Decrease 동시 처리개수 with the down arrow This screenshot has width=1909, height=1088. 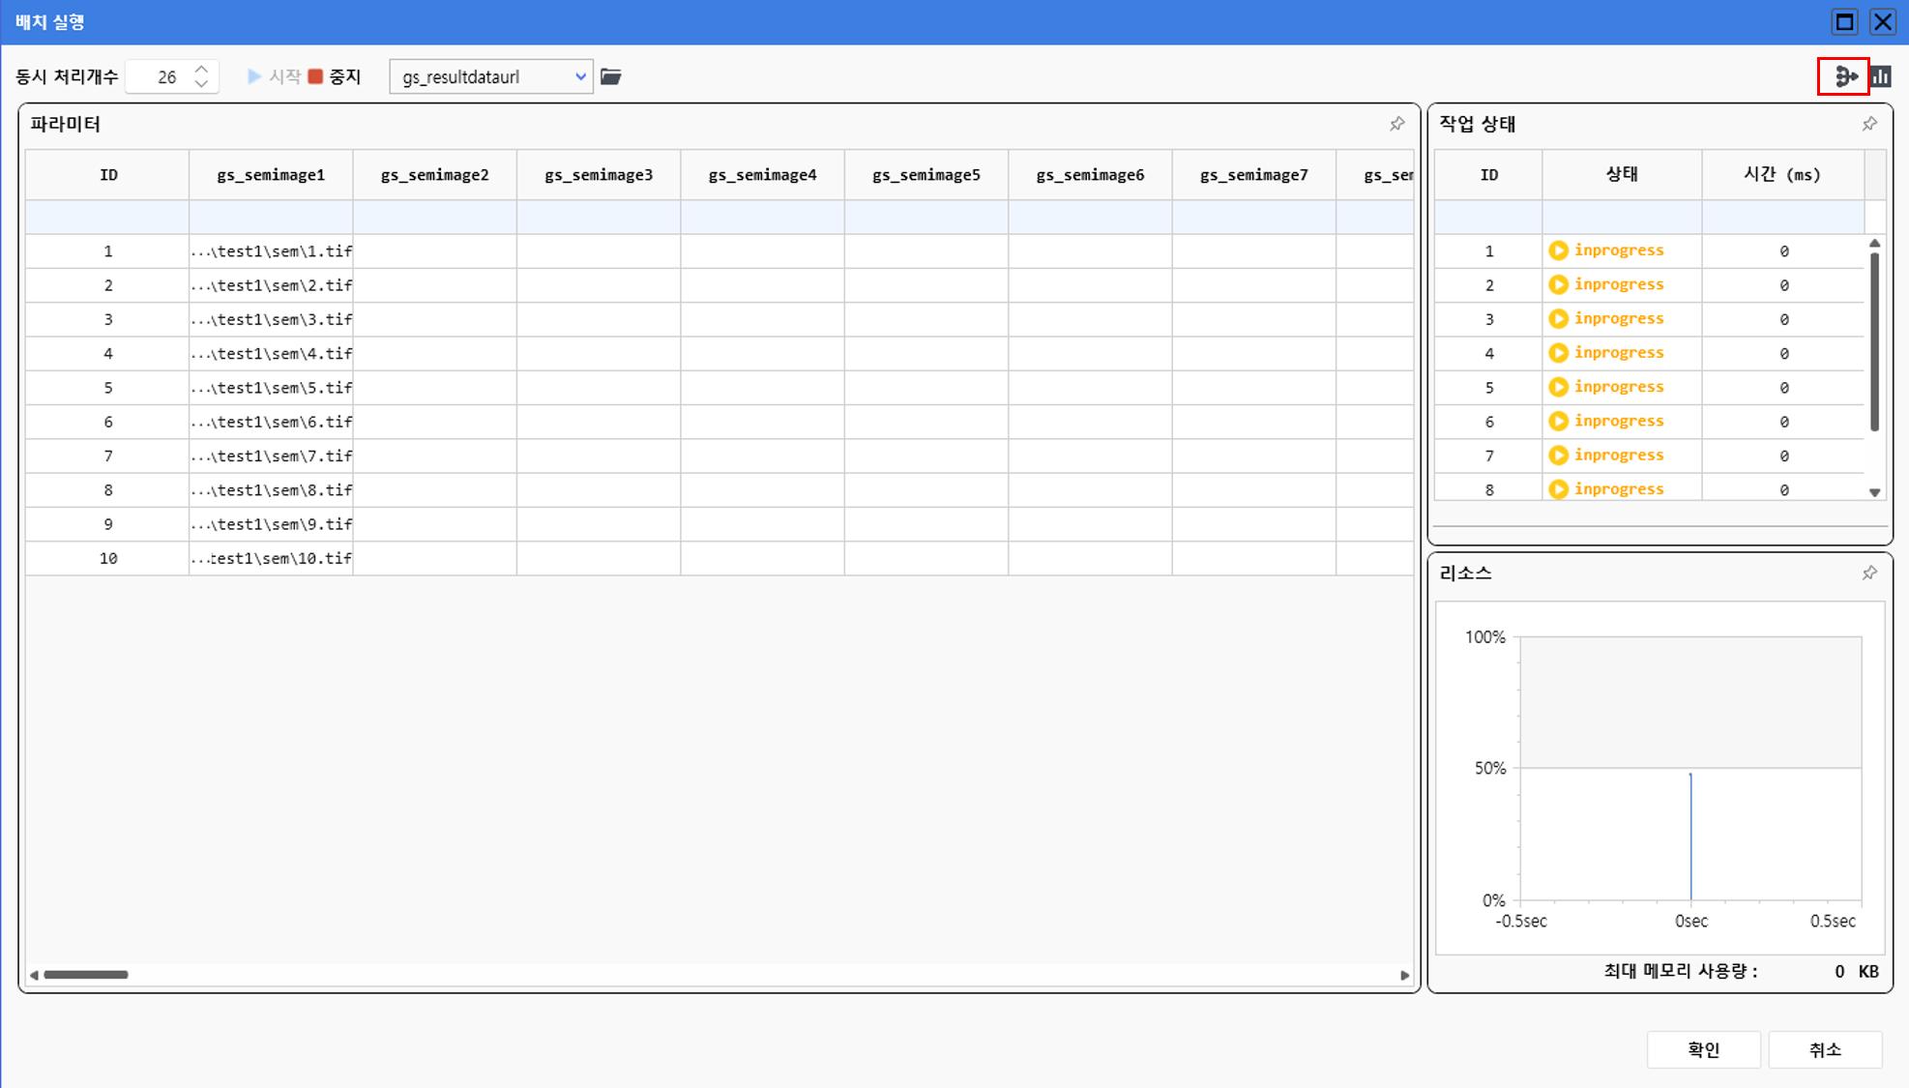(201, 84)
